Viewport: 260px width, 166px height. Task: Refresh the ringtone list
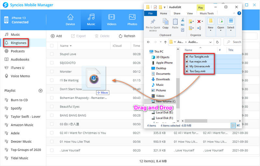(x=127, y=36)
